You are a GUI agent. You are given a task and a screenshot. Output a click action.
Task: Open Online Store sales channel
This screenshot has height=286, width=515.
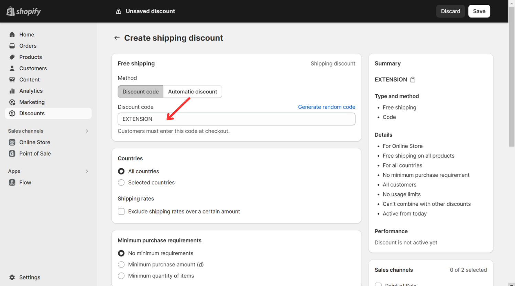pyautogui.click(x=48, y=142)
